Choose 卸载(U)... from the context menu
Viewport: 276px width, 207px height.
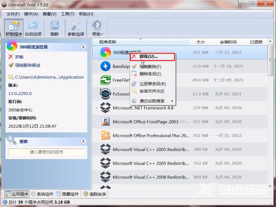(x=149, y=56)
